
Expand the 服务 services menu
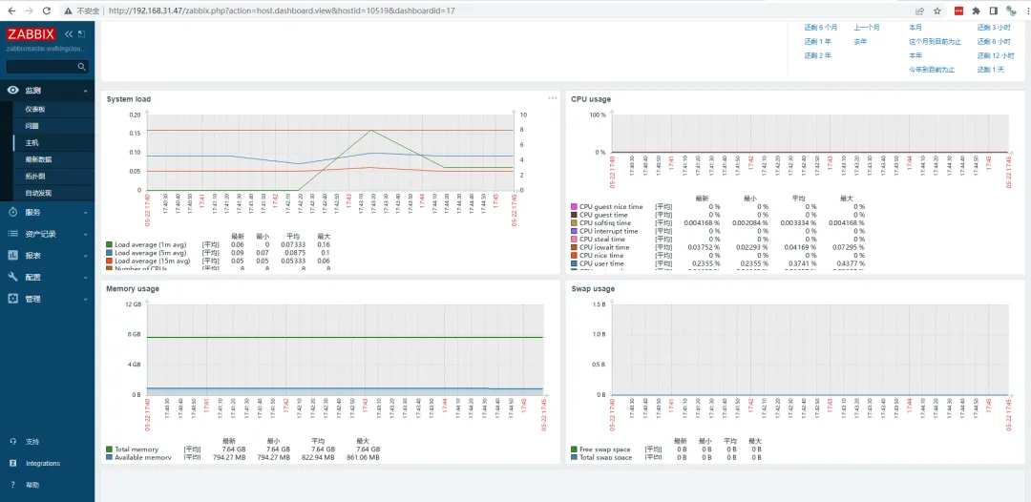[48, 212]
